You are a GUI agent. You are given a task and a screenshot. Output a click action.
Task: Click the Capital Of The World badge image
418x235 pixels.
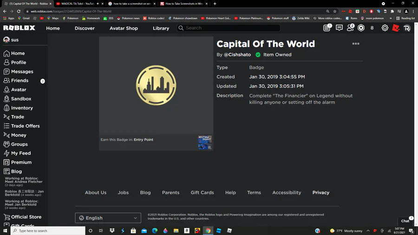tap(156, 85)
